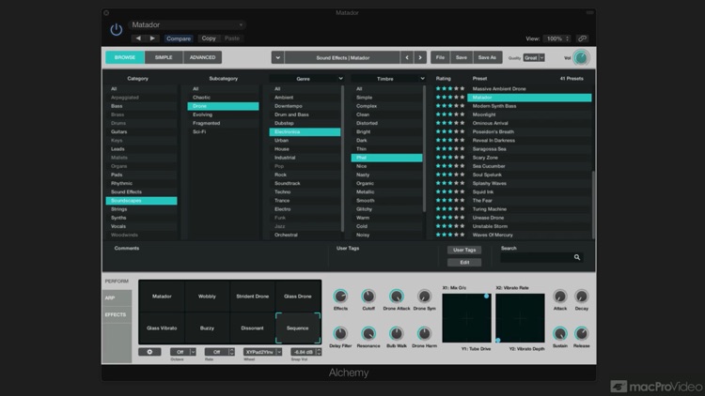Click the X1 Mix O/c XY pad
The image size is (705, 396).
pyautogui.click(x=466, y=318)
